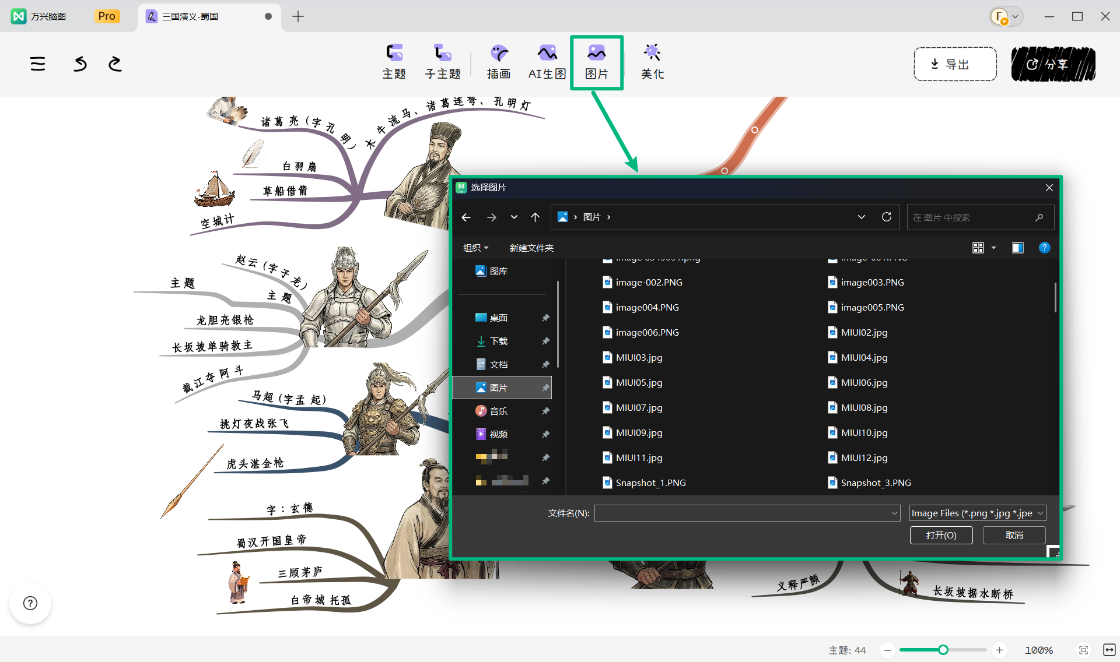
Task: Open the AI生图 tool
Action: [547, 62]
